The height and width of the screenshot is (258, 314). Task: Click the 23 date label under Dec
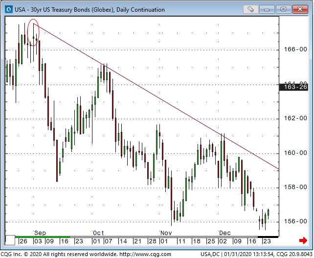(267, 241)
